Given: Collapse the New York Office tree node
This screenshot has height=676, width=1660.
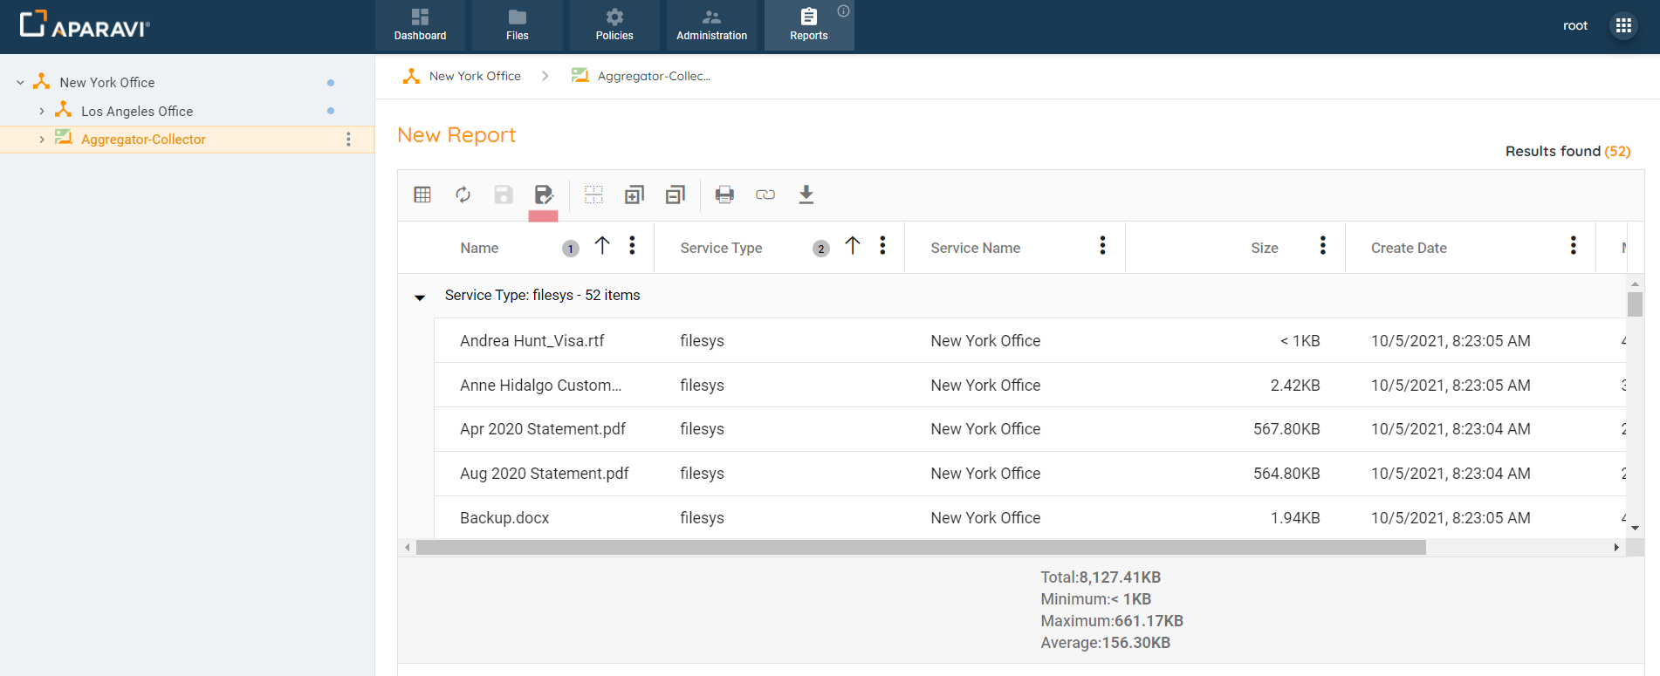Looking at the screenshot, I should tap(20, 83).
